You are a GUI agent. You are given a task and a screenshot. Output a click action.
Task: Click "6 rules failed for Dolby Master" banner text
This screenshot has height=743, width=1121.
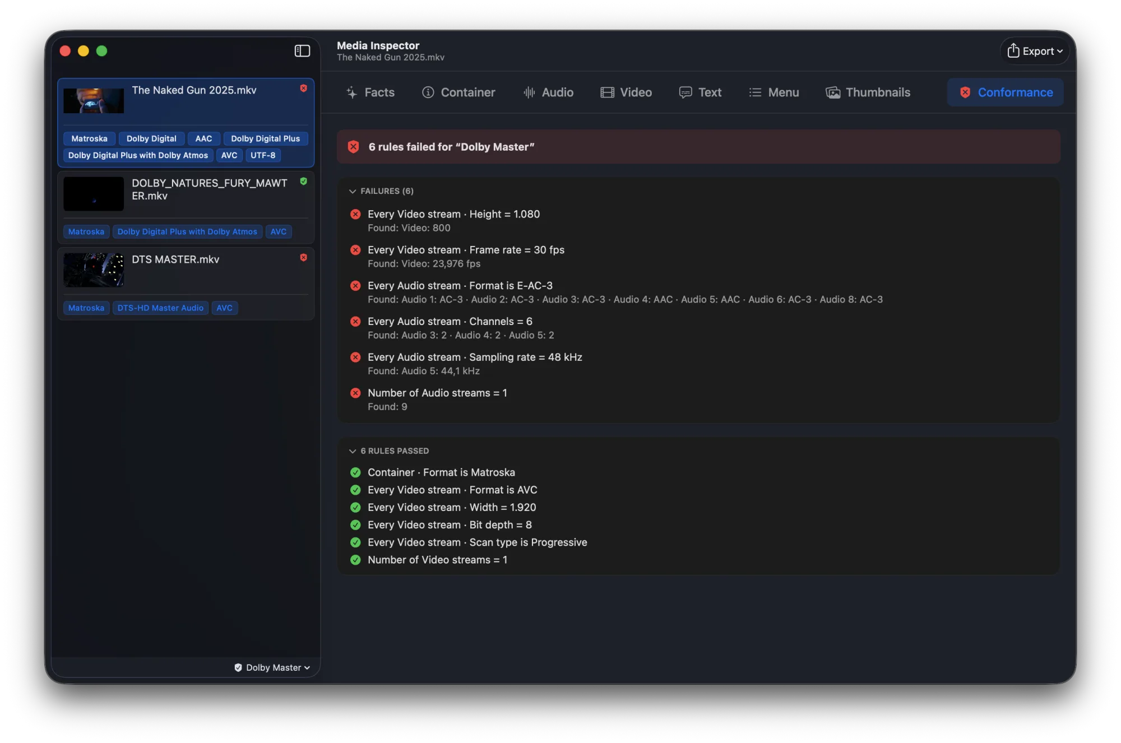[451, 147]
